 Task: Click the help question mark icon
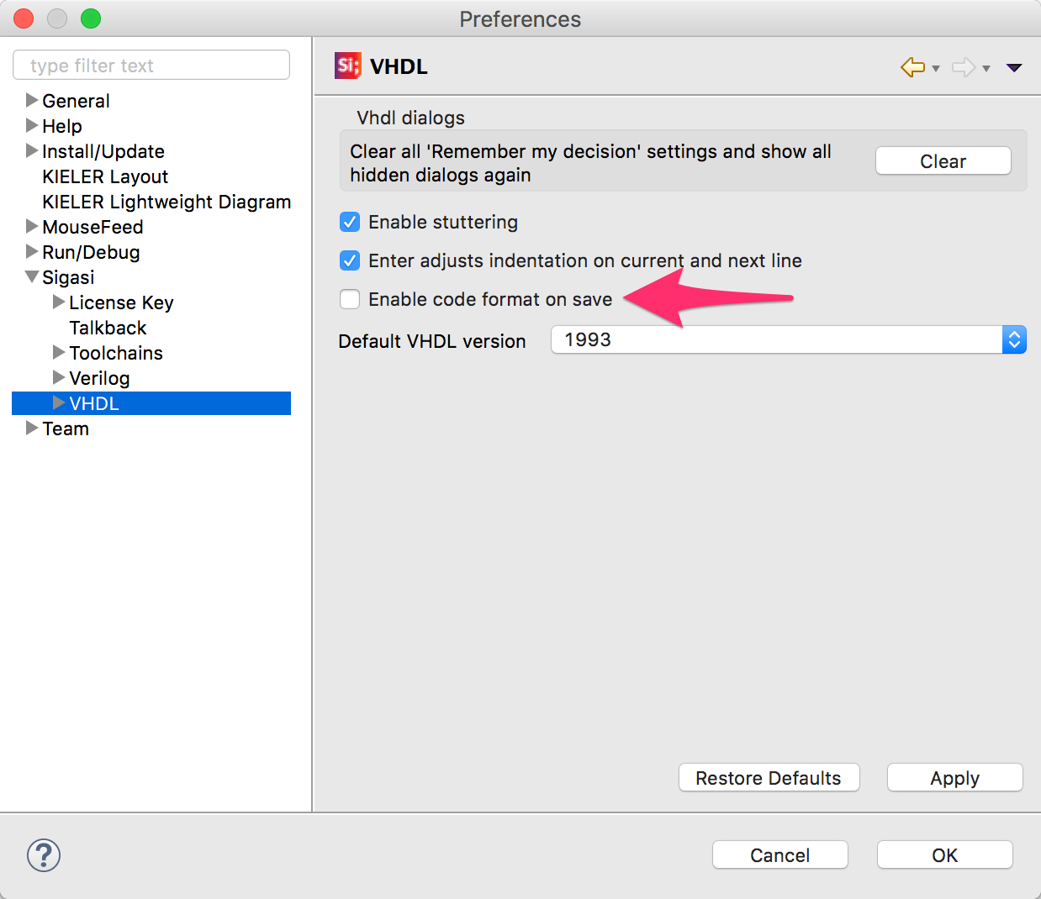(x=44, y=855)
